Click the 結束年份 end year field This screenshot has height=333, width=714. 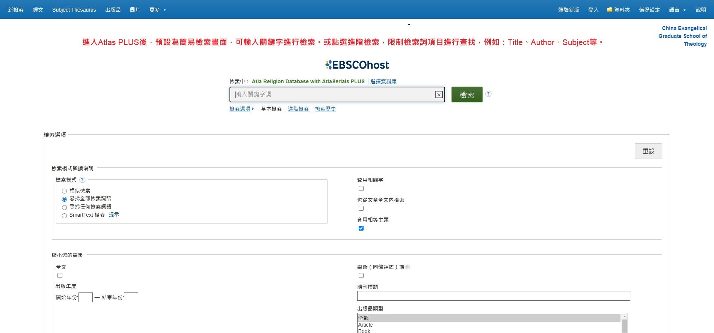tap(131, 297)
